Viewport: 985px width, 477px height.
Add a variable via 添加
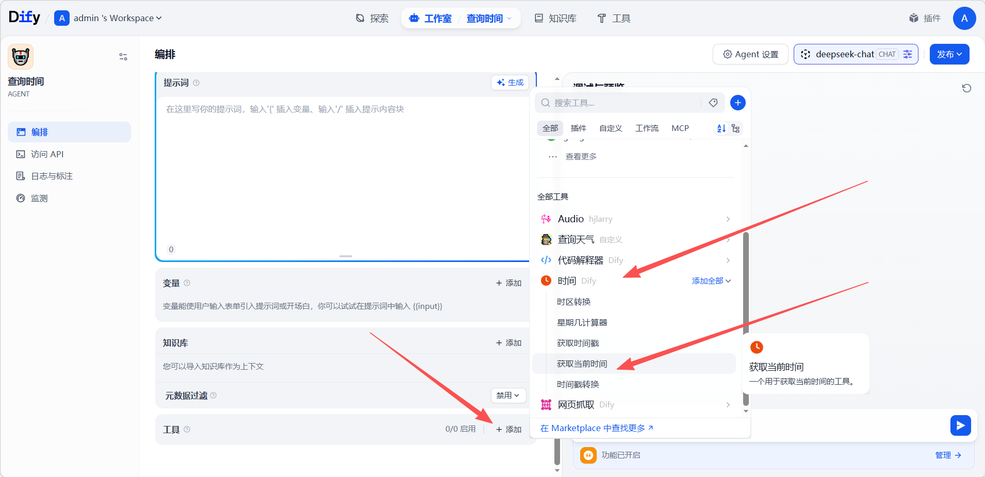(x=508, y=283)
